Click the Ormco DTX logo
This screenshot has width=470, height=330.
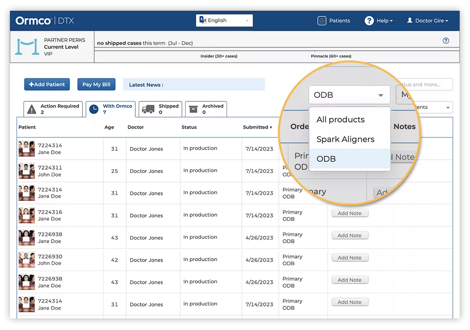[x=45, y=21]
